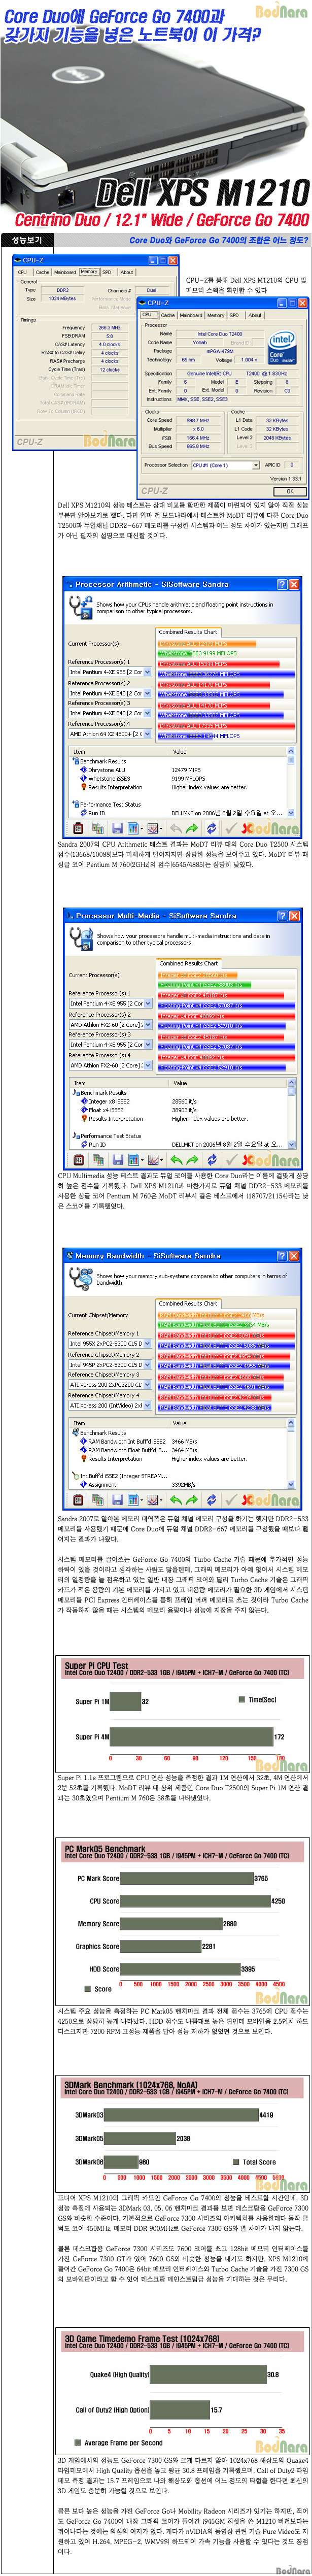
Task: Switch to About tab in front CPU-Z window
Action: [x=255, y=315]
